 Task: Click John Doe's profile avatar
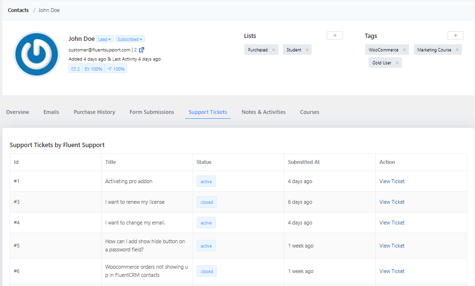click(x=37, y=54)
